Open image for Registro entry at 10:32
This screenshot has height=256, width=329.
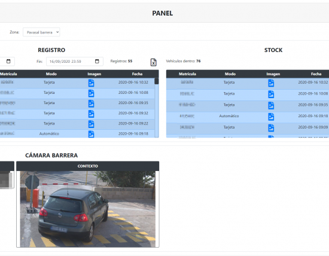tap(91, 83)
